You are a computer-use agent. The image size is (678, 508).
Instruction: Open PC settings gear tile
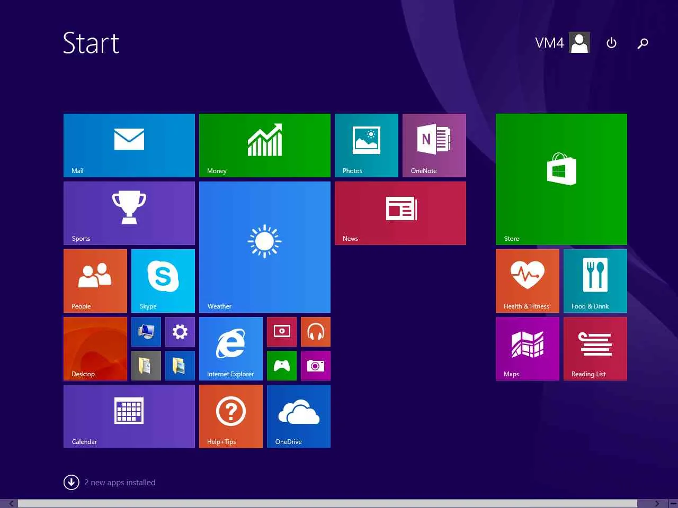pos(180,332)
